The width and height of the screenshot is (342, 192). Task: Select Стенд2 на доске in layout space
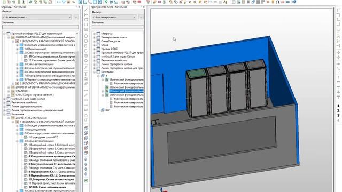(111, 41)
